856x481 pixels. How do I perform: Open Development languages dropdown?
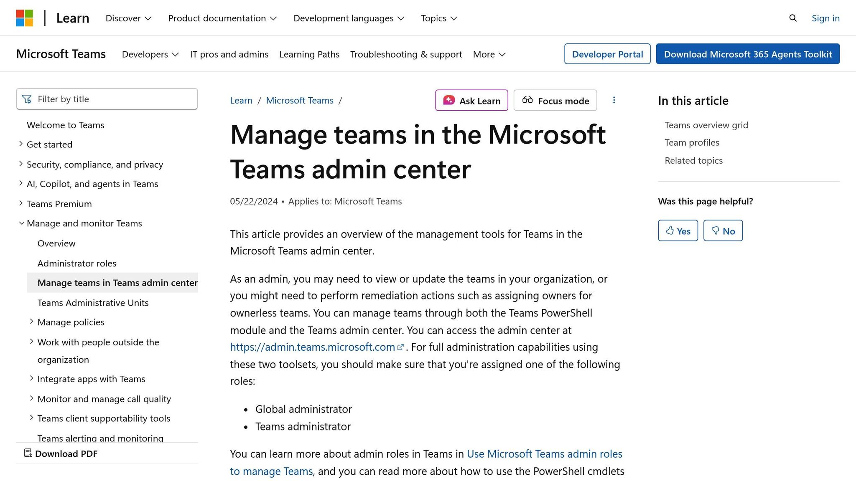point(349,18)
